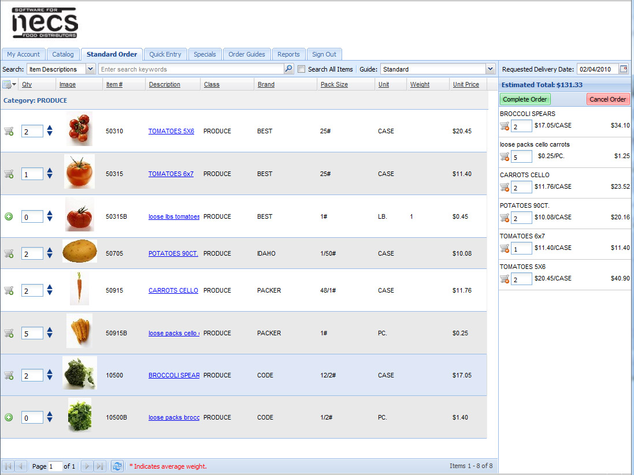Screen dimensions: 634x475
Task: Add item 10500B via green plus icon
Action: click(x=9, y=417)
